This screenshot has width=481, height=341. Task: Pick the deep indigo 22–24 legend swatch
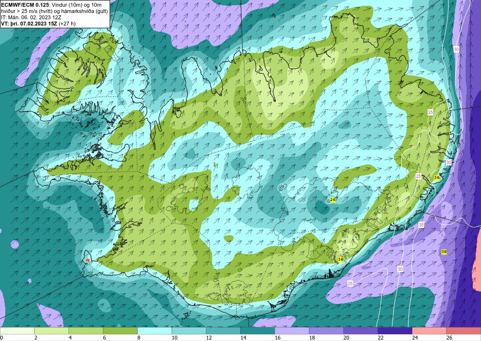(395, 330)
